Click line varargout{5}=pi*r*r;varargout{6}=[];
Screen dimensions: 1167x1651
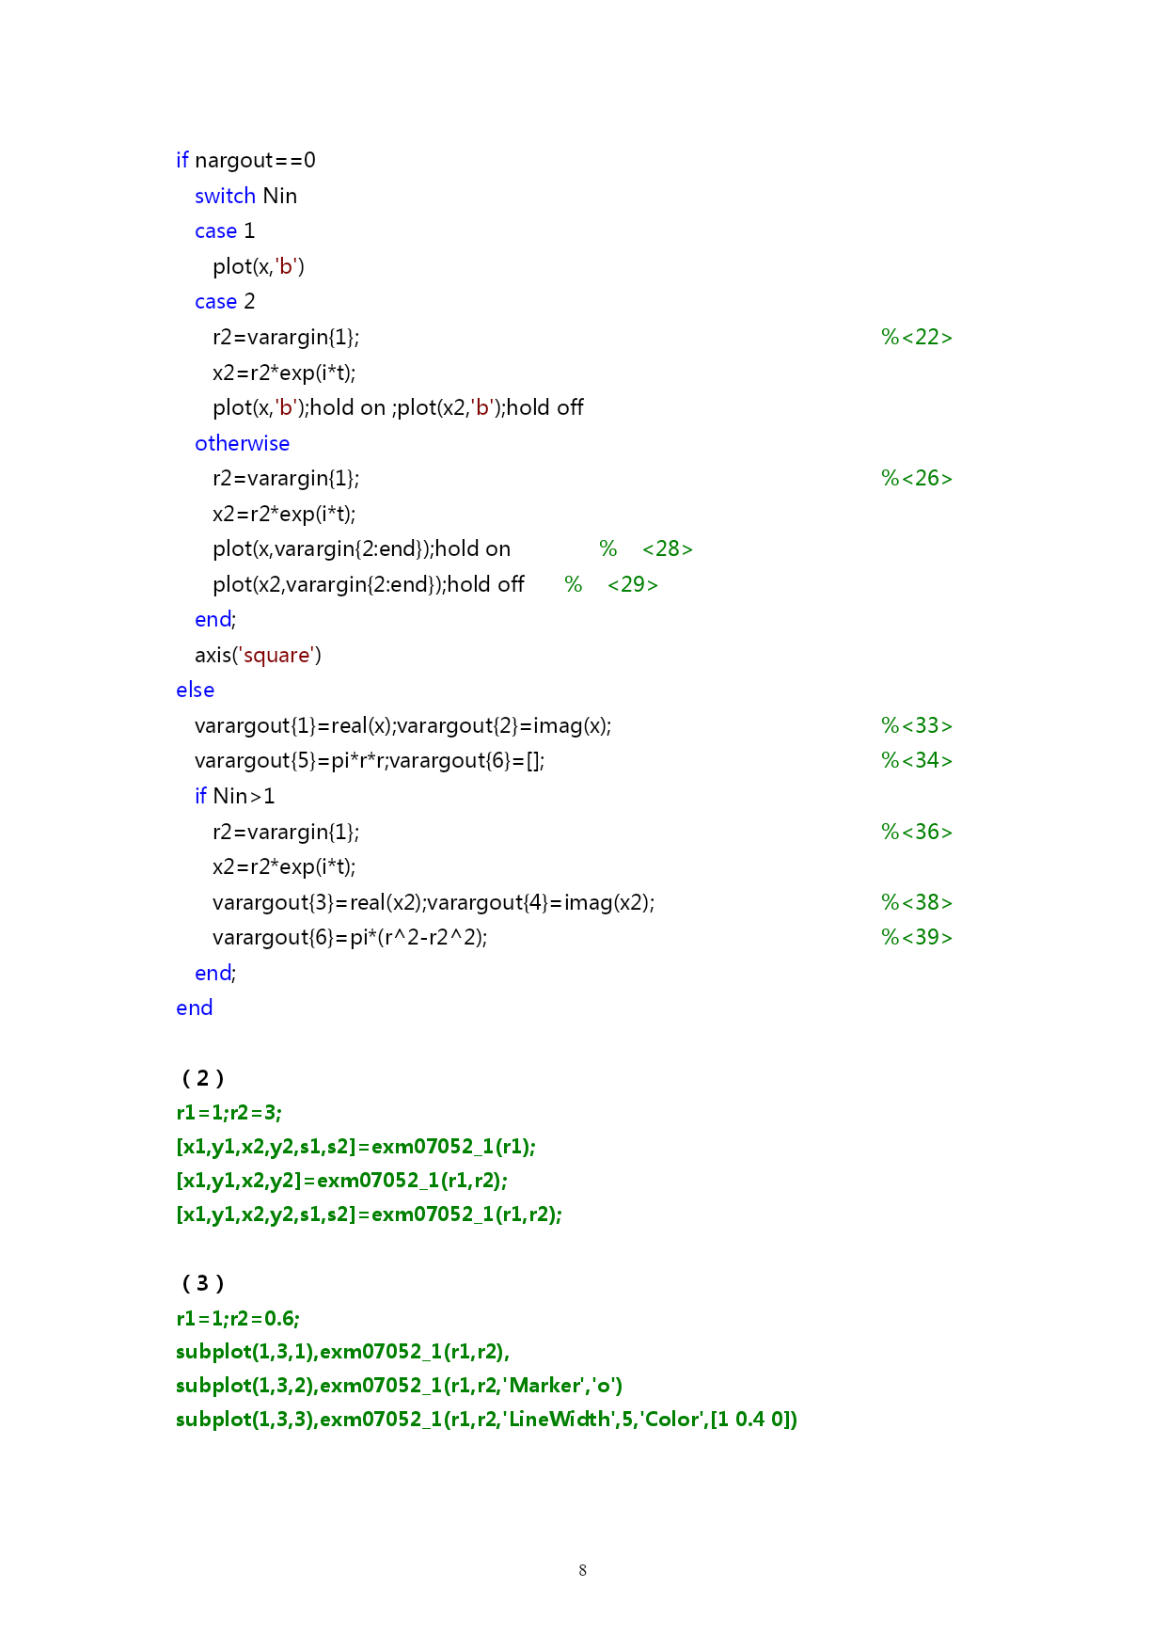point(370,761)
